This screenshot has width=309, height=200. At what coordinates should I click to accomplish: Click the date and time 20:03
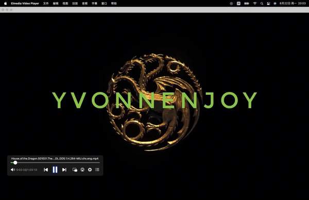(x=293, y=4)
